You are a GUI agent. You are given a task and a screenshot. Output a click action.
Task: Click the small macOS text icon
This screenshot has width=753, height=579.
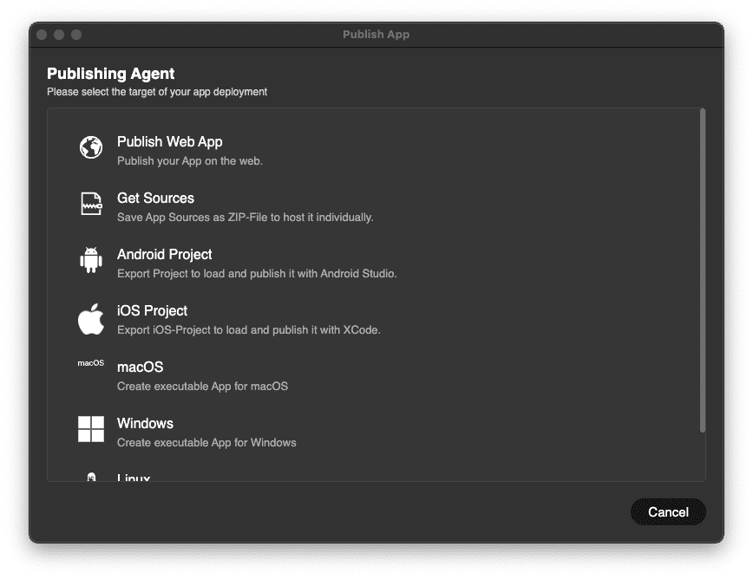pyautogui.click(x=91, y=363)
